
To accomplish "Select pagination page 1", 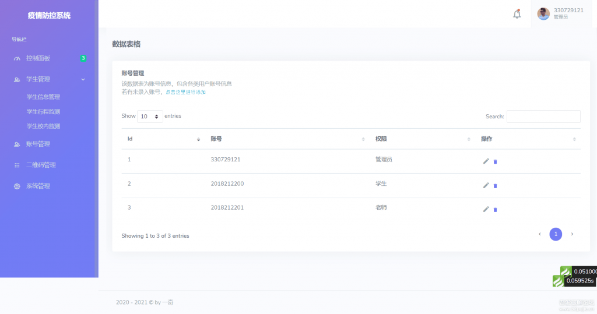I will coord(556,234).
